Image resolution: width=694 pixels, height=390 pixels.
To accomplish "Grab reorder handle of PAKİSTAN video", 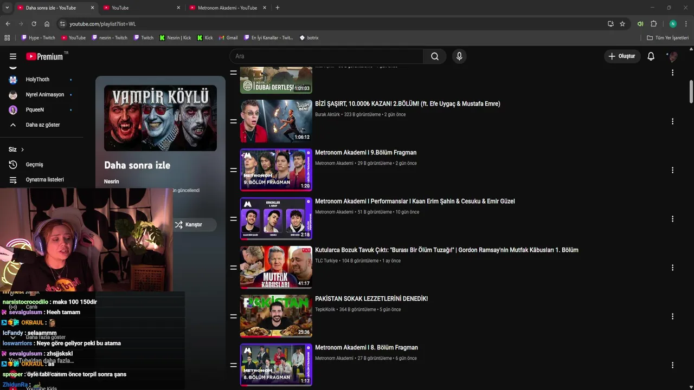I will 233,316.
